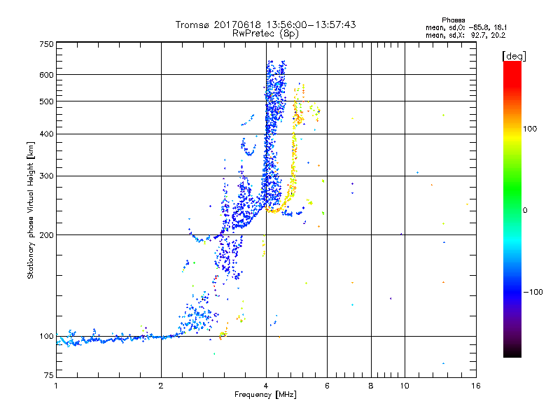Click the y-axis tick label '75'
The height and width of the screenshot is (420, 560).
[x=49, y=375]
